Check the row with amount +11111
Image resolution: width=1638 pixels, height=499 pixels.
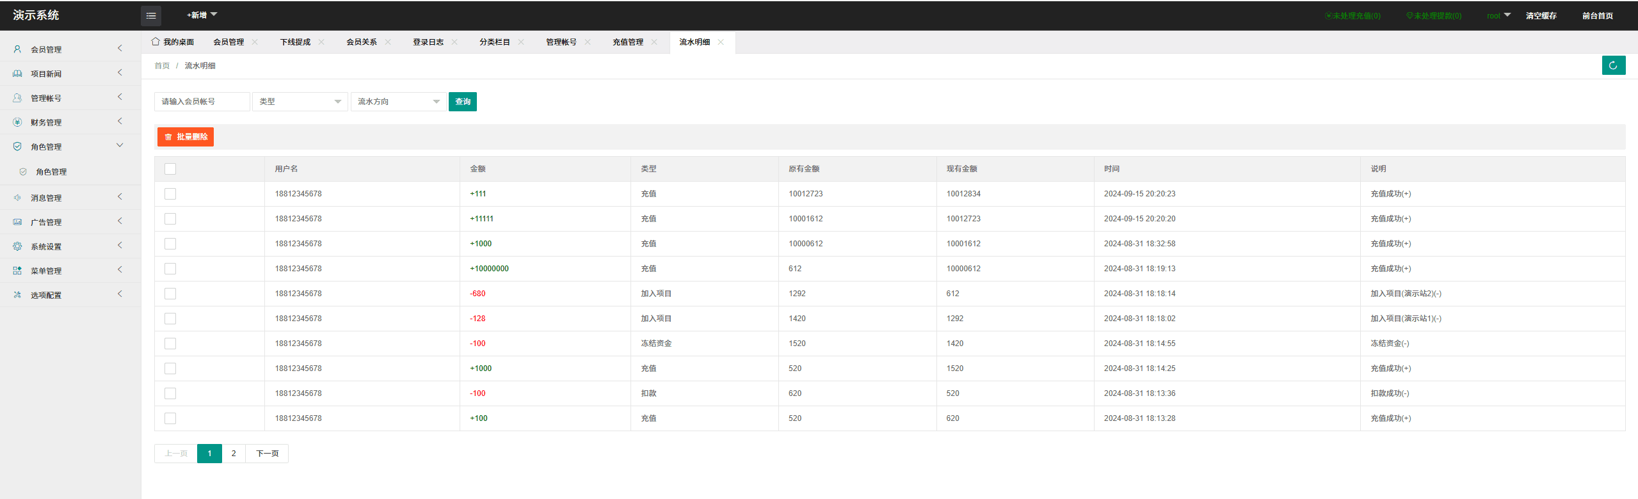[x=170, y=219]
